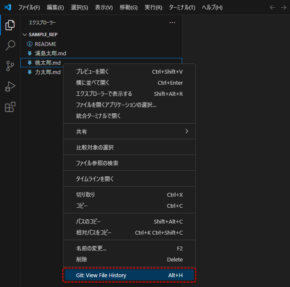
Task: Open the ヘルプ(H) menu
Action: click(212, 8)
